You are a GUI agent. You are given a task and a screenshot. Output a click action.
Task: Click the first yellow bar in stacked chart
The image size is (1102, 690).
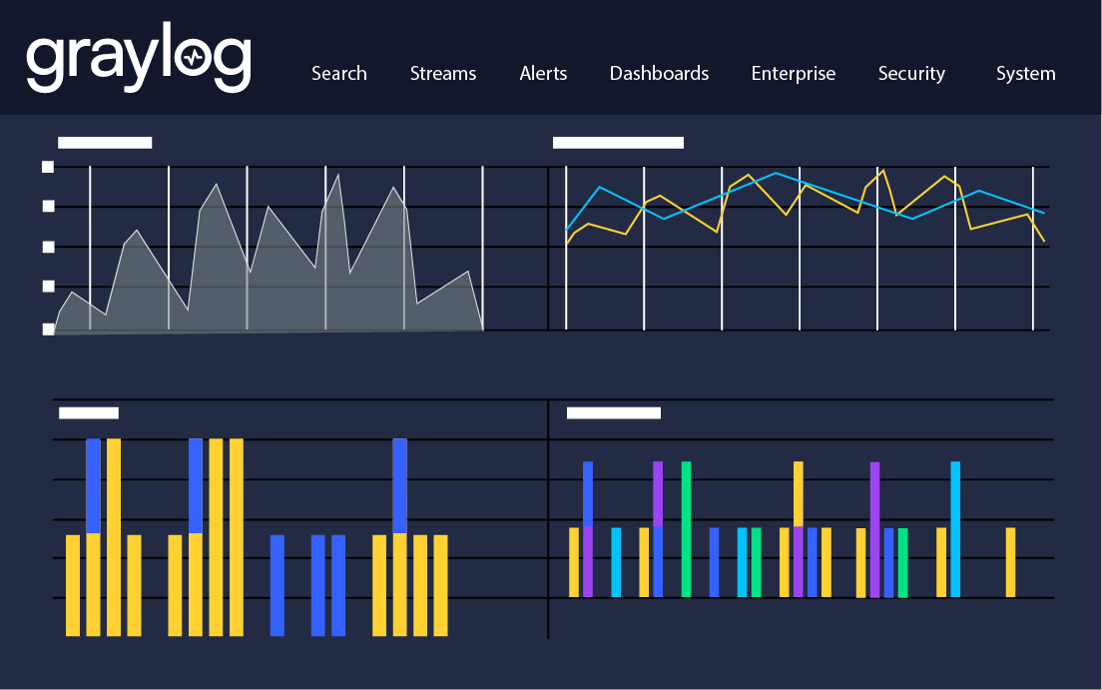[73, 585]
